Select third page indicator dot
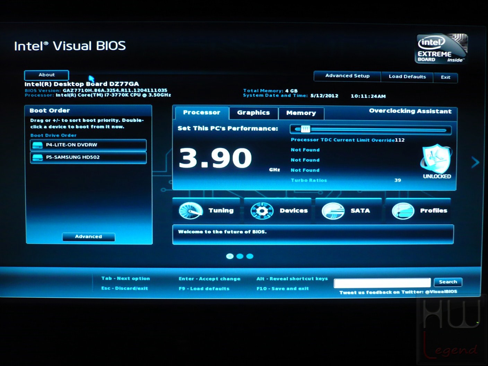Image resolution: width=488 pixels, height=366 pixels. 250,256
